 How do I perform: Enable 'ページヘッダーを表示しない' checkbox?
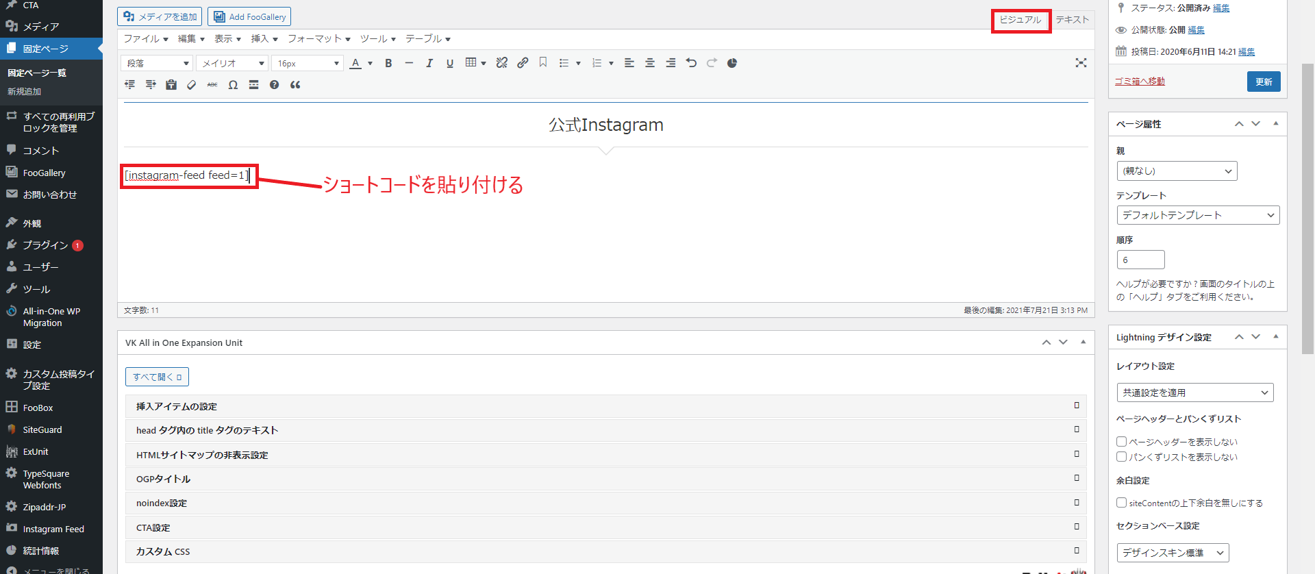(x=1121, y=442)
